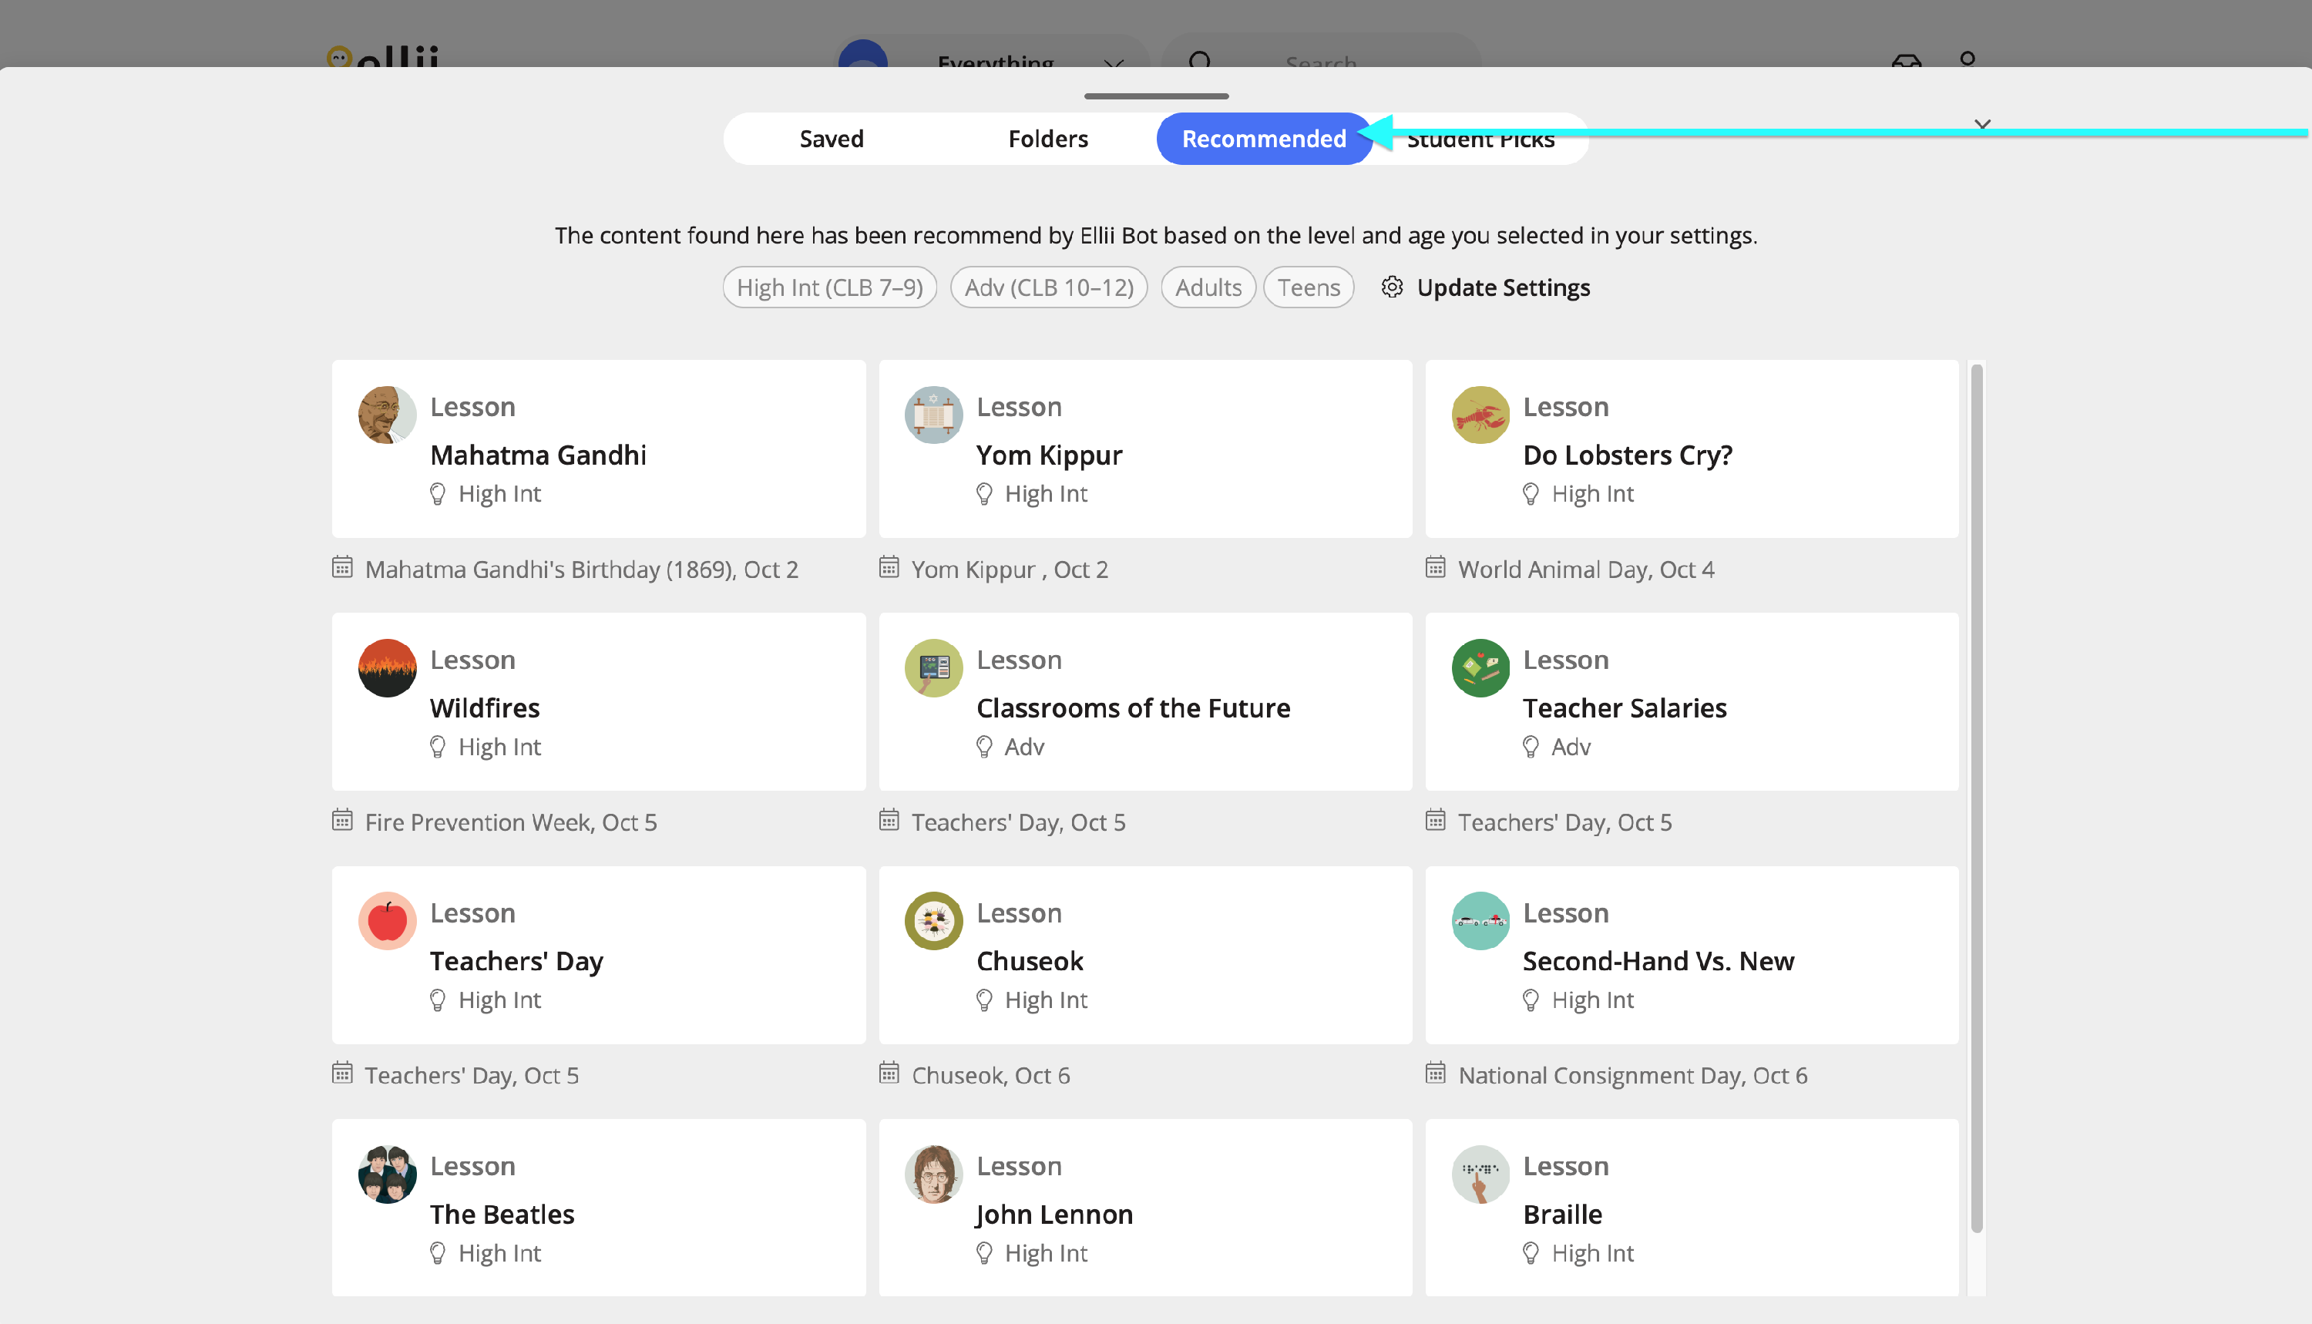The image size is (2312, 1324).
Task: Click the gear icon beside Update Settings
Action: 1391,287
